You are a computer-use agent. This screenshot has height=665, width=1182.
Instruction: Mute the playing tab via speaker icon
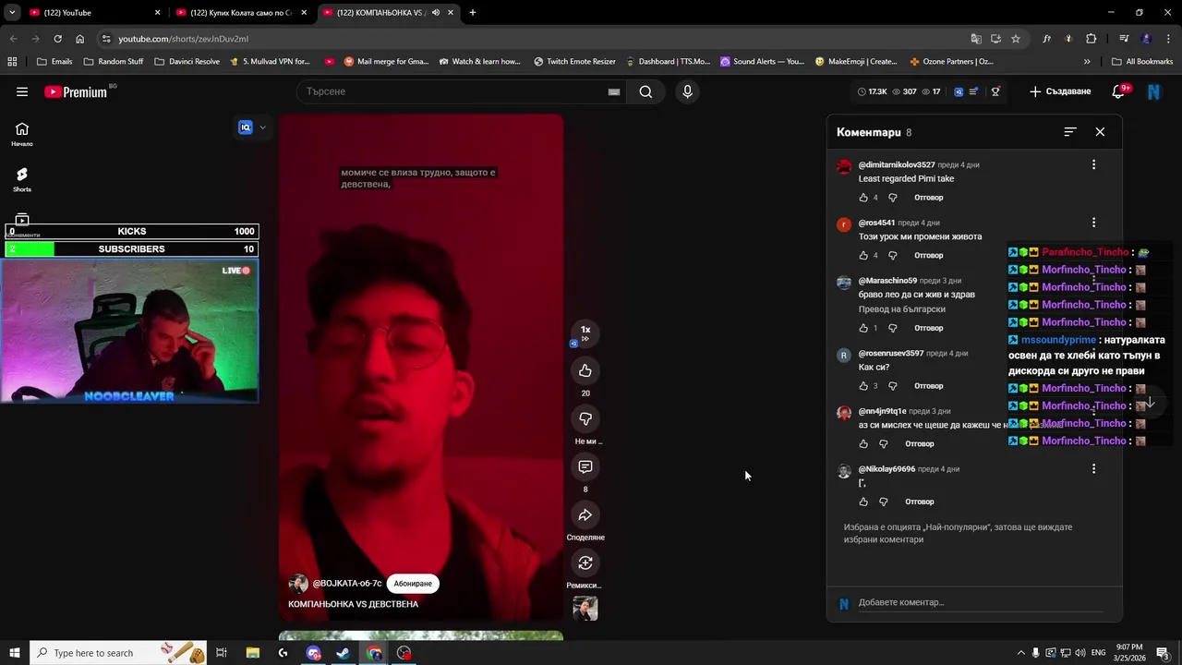pyautogui.click(x=436, y=13)
